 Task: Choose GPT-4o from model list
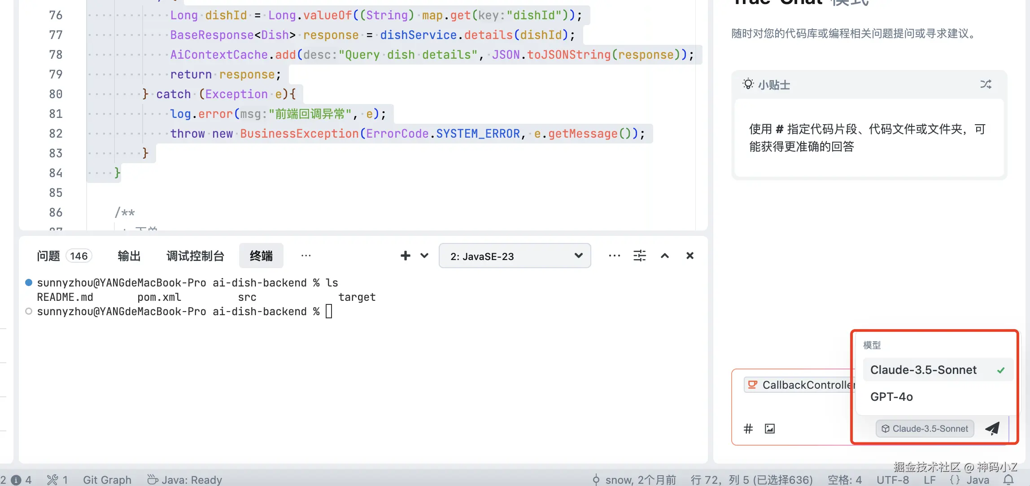[x=891, y=397]
